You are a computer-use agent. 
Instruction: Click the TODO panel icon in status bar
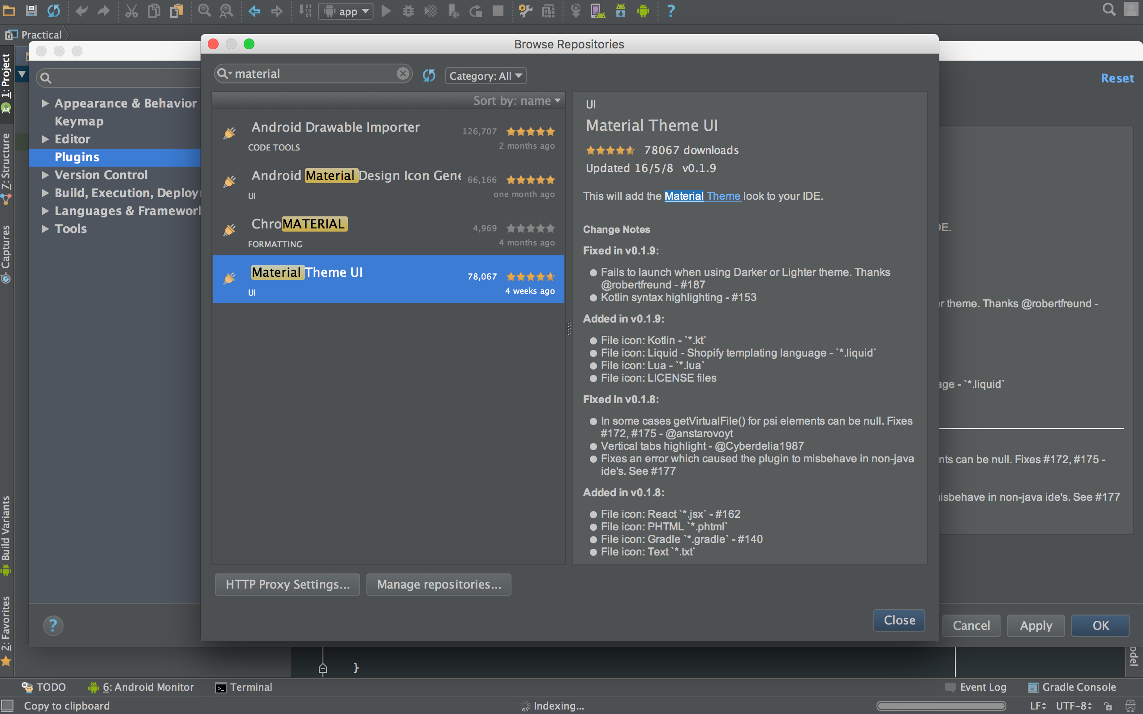42,687
